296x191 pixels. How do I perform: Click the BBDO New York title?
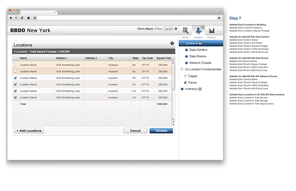click(31, 31)
